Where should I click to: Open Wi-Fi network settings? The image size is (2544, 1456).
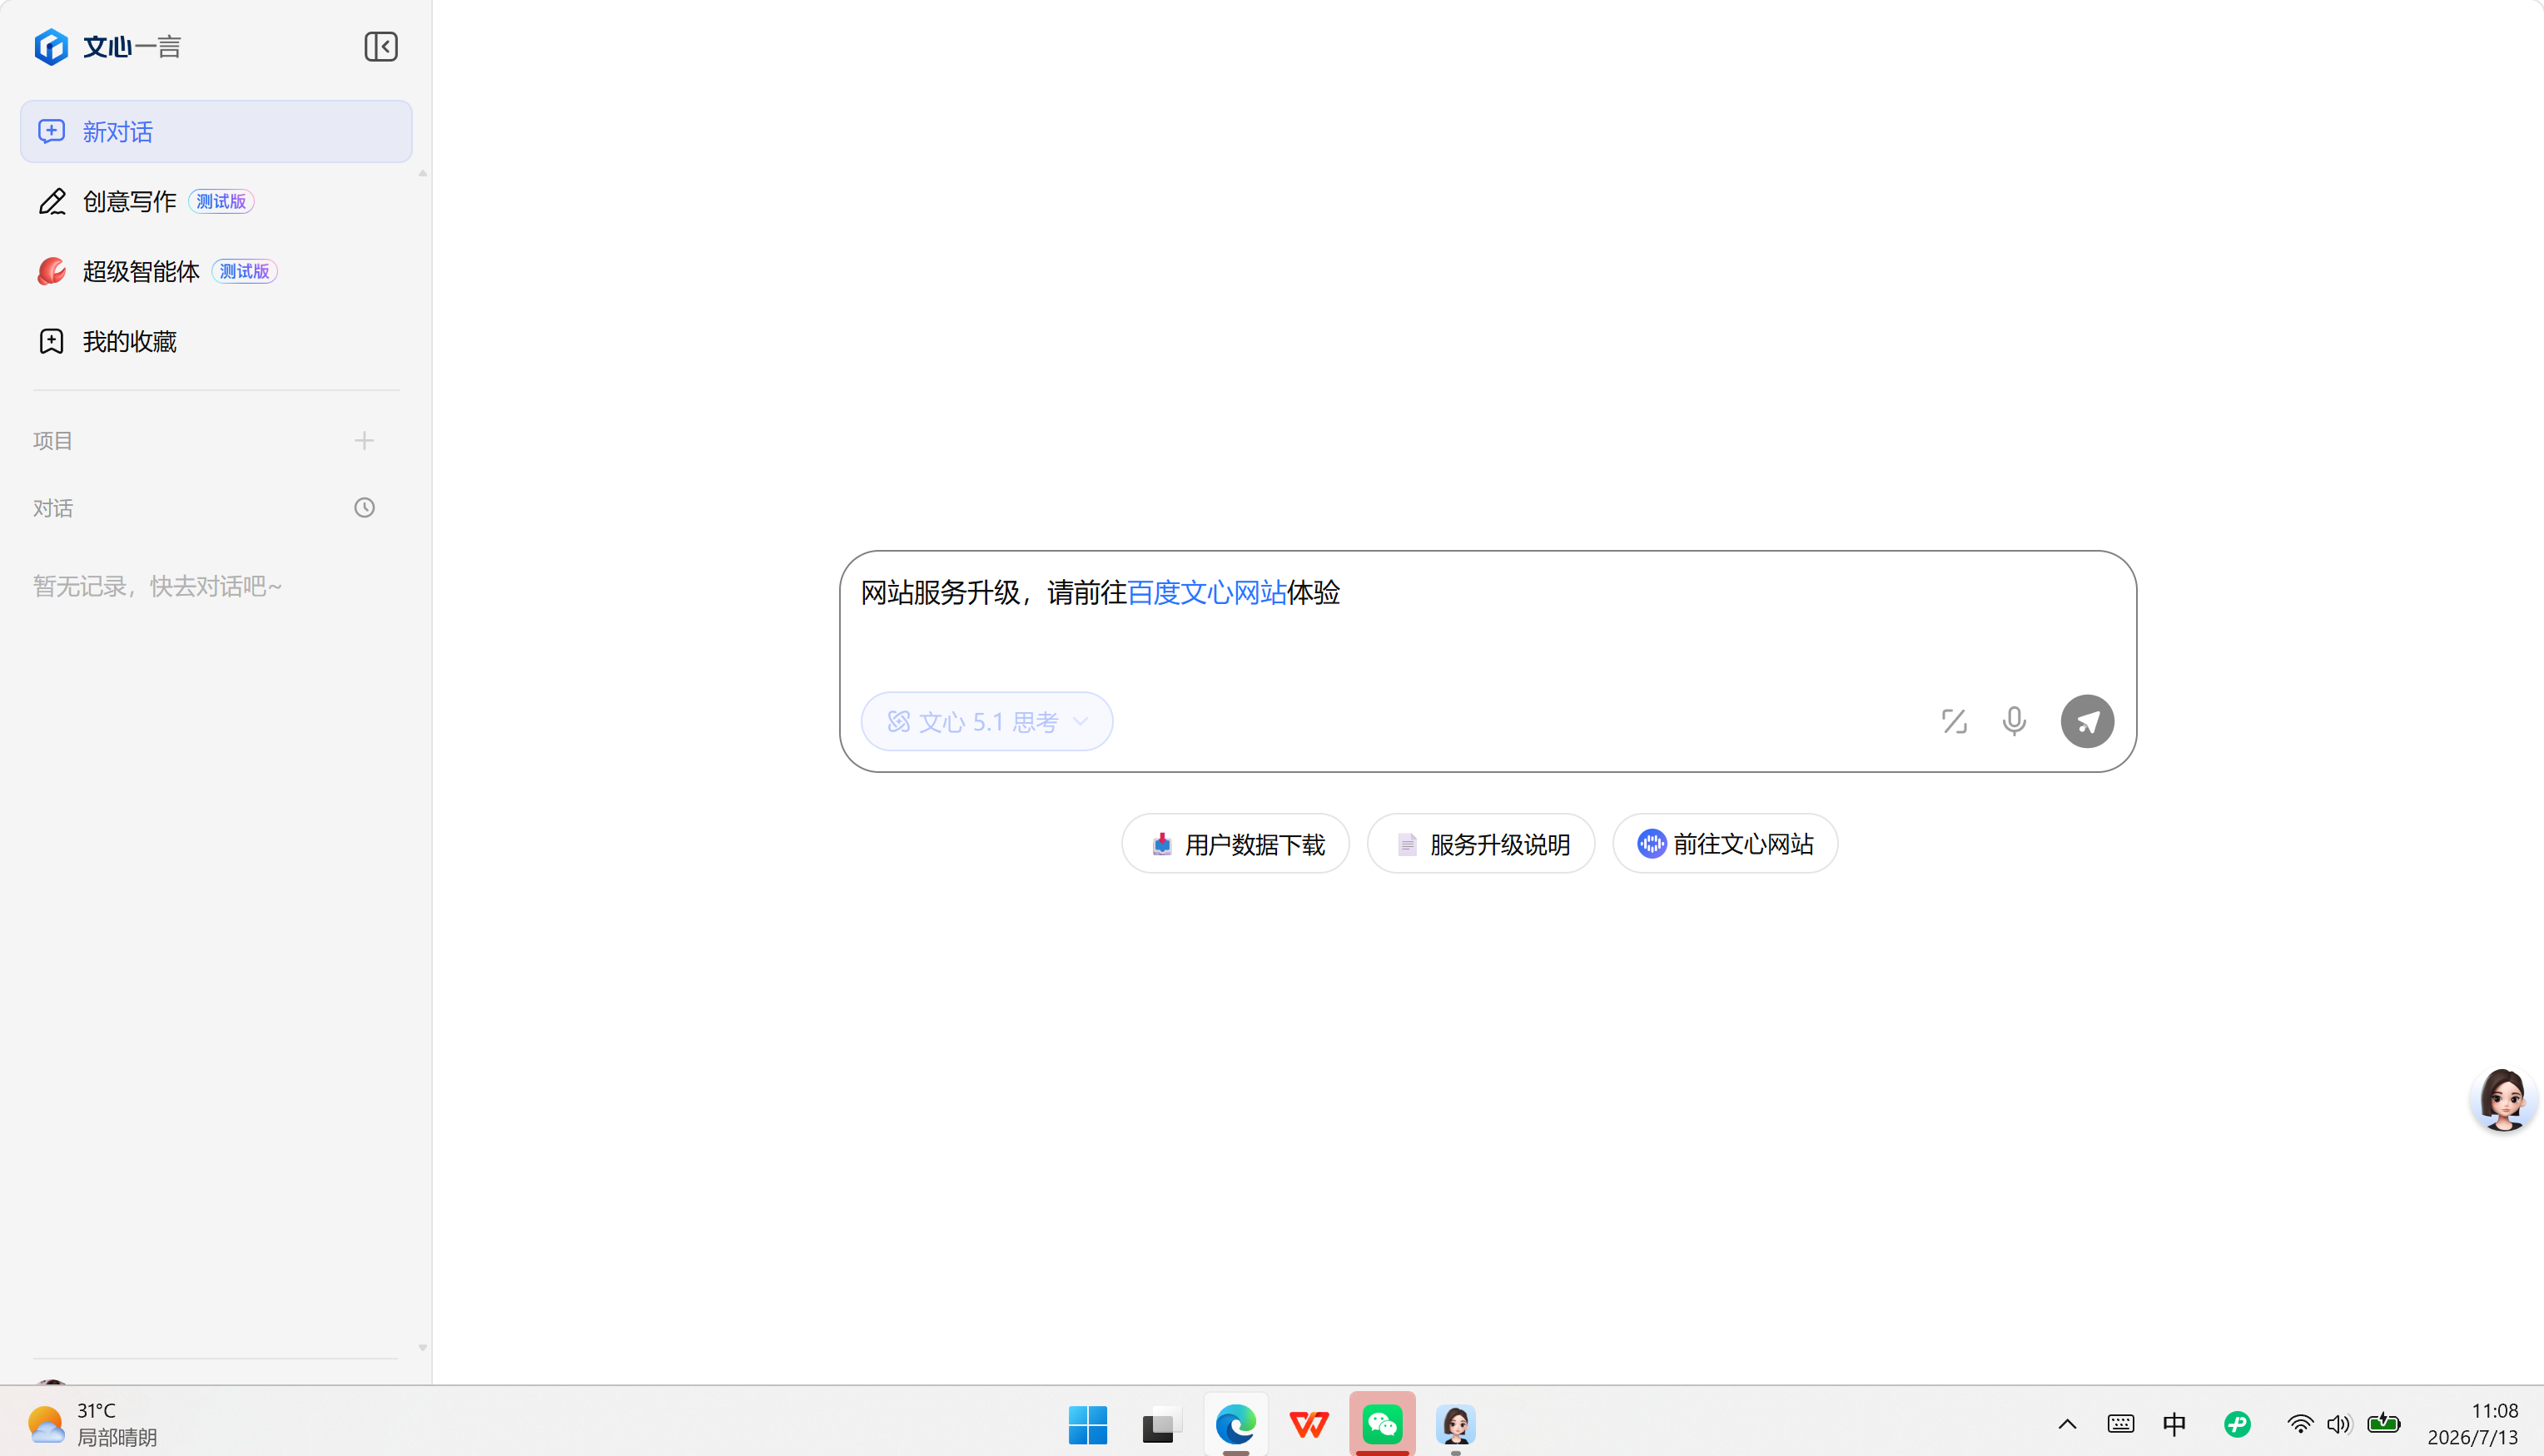point(2300,1424)
